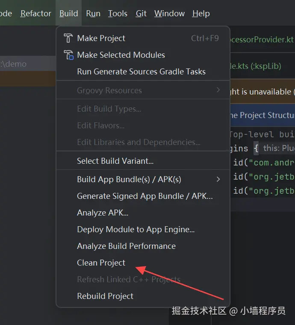295x325 pixels.
Task: Choose Rebuild Project menu entry
Action: tap(105, 296)
